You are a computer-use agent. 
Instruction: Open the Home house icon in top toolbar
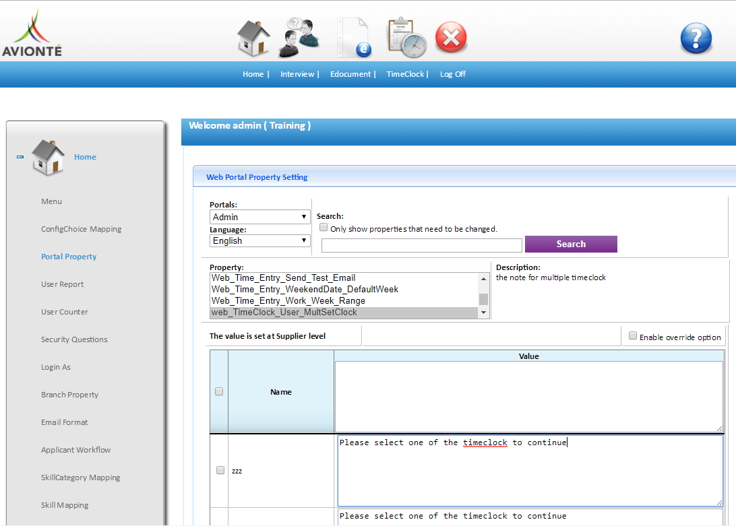point(253,38)
